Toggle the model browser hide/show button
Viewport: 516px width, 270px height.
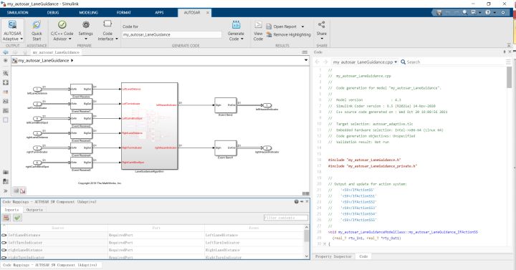click(x=6, y=60)
